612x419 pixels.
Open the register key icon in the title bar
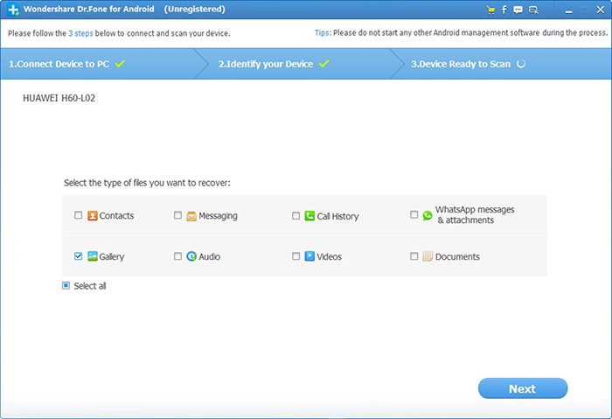533,10
